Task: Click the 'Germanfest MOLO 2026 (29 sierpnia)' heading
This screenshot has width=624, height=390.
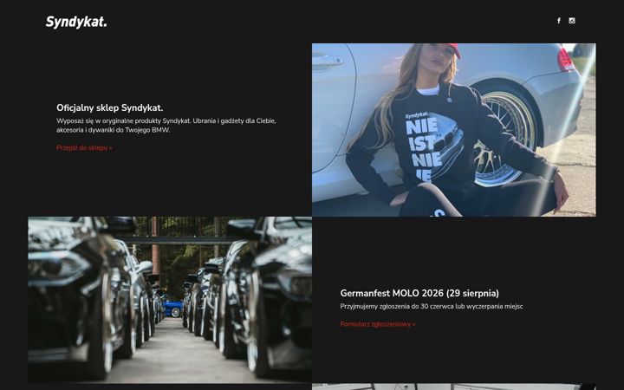Action: coord(419,293)
